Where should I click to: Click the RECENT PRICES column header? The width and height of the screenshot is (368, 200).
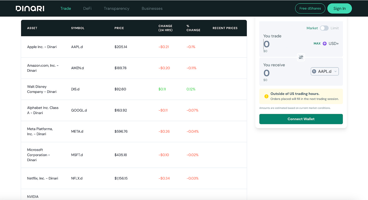[x=225, y=28]
